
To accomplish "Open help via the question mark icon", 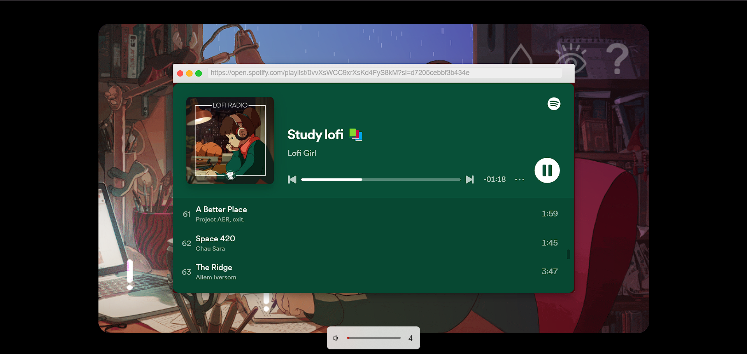I will pos(617,58).
